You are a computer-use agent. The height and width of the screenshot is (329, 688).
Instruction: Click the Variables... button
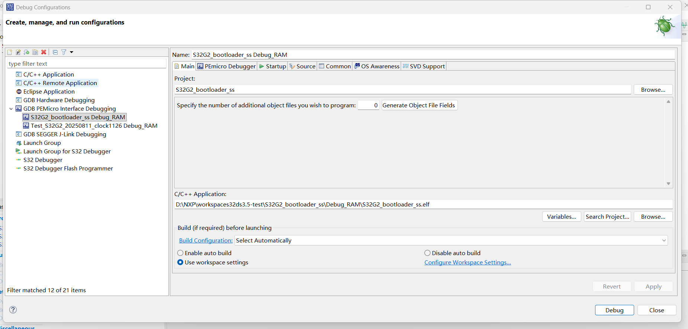[561, 217]
